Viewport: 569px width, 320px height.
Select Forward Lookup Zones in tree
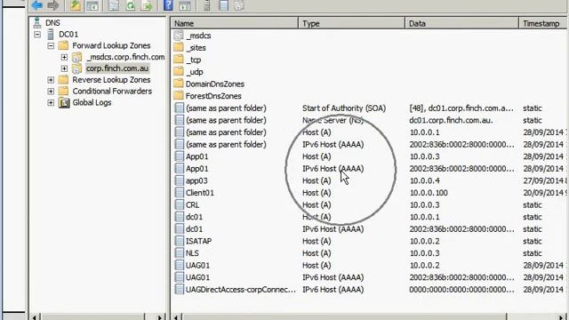[111, 45]
